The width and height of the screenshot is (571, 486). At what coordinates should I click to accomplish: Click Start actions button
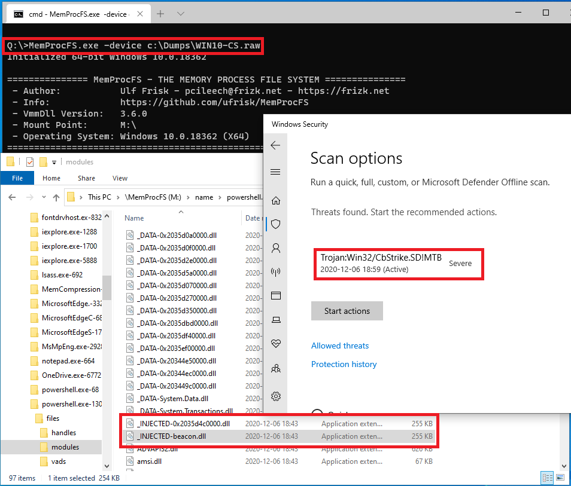coord(347,311)
